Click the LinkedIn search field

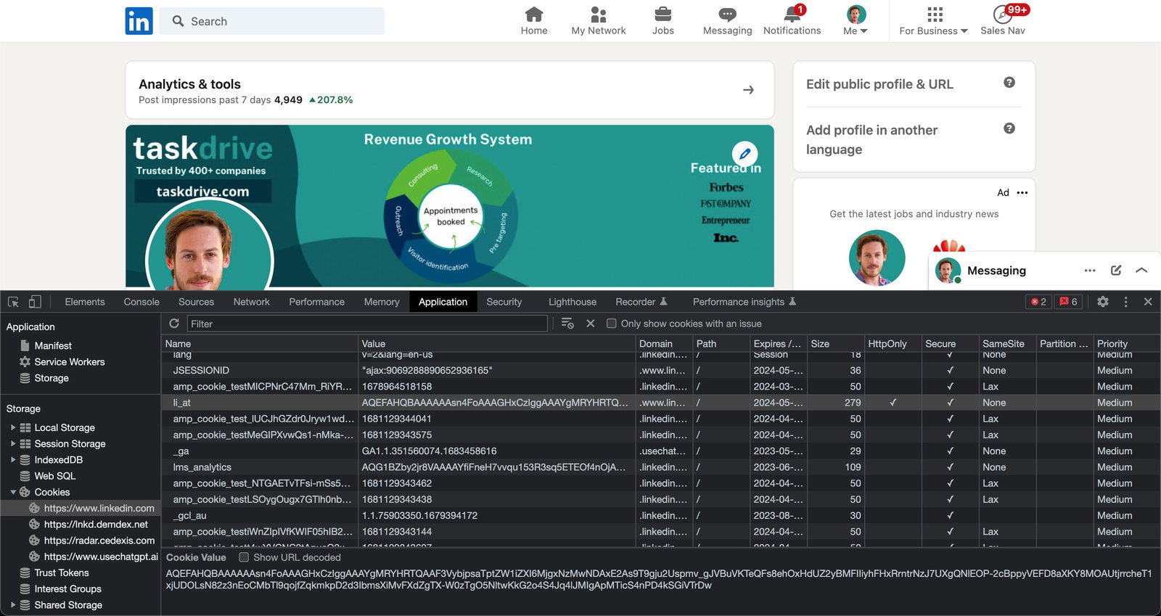(272, 21)
